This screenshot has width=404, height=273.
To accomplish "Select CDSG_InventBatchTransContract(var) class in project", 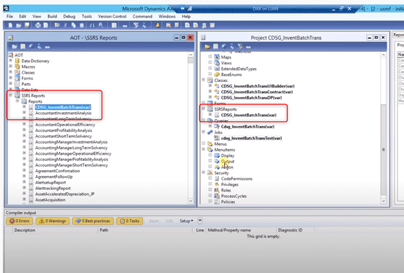I will point(256,92).
